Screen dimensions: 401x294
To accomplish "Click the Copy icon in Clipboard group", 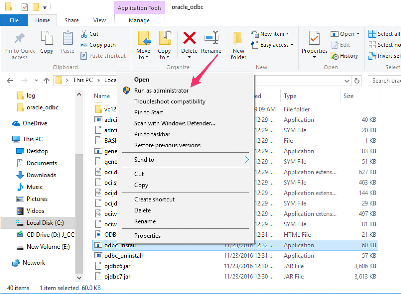I will 47,38.
